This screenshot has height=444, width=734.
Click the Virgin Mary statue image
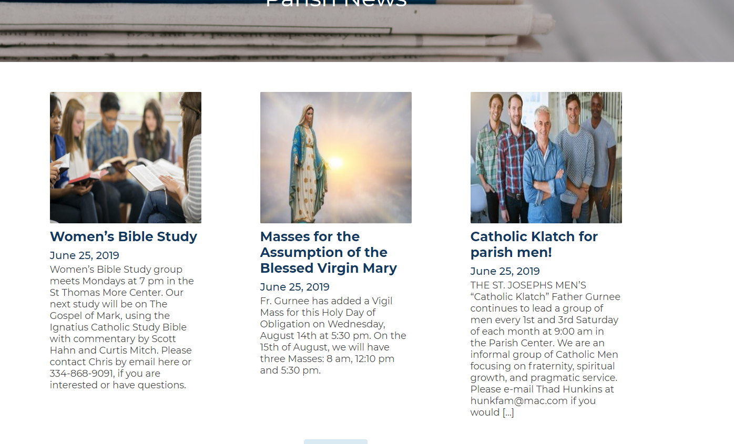tap(336, 158)
